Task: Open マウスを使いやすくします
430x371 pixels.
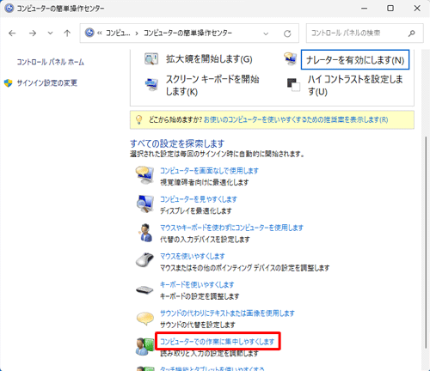Action: pos(193,256)
